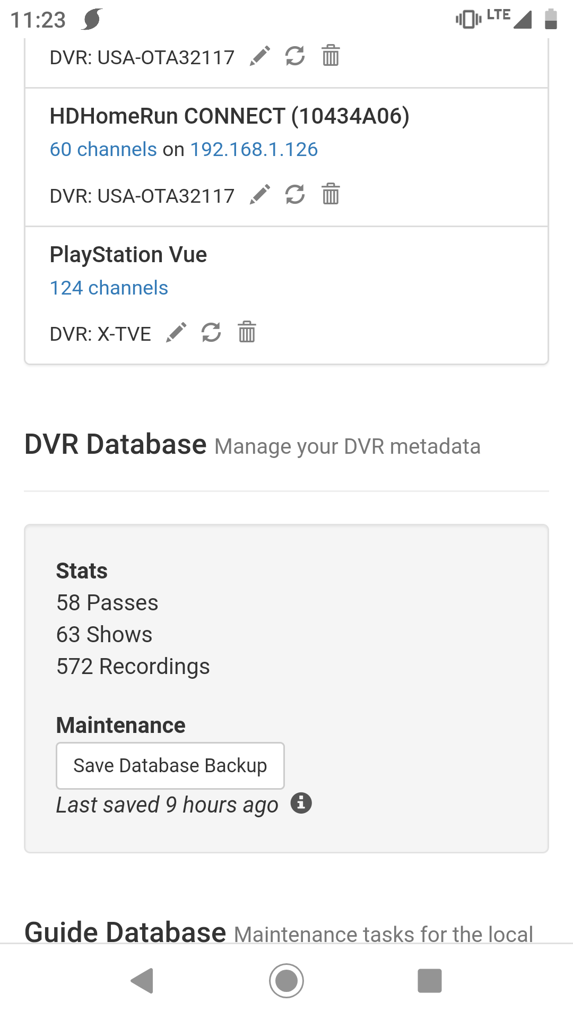Click refresh icon on topmost DVR row

[x=295, y=56]
